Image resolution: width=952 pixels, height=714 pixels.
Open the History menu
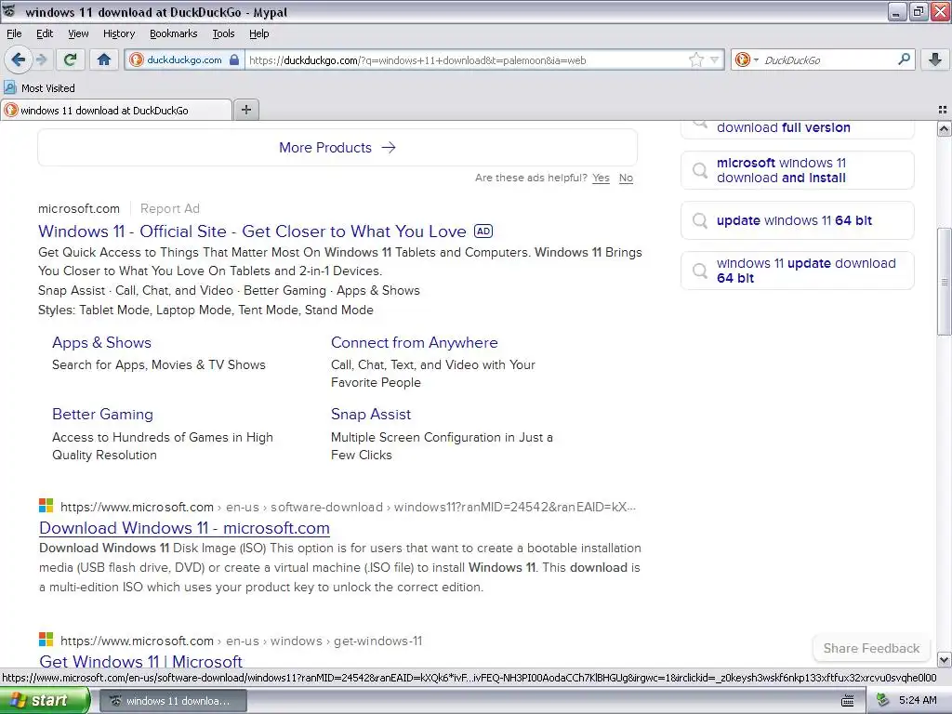click(118, 33)
